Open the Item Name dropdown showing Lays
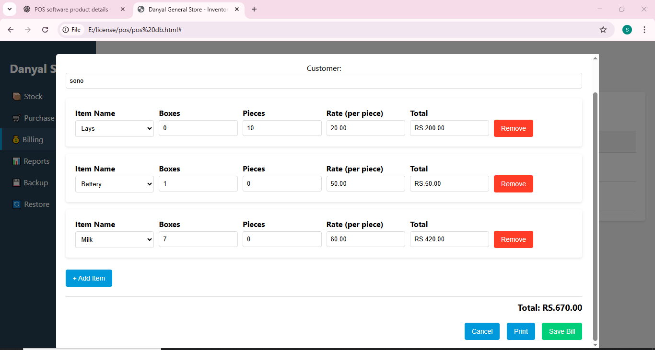Viewport: 655px width, 350px height. tap(114, 128)
